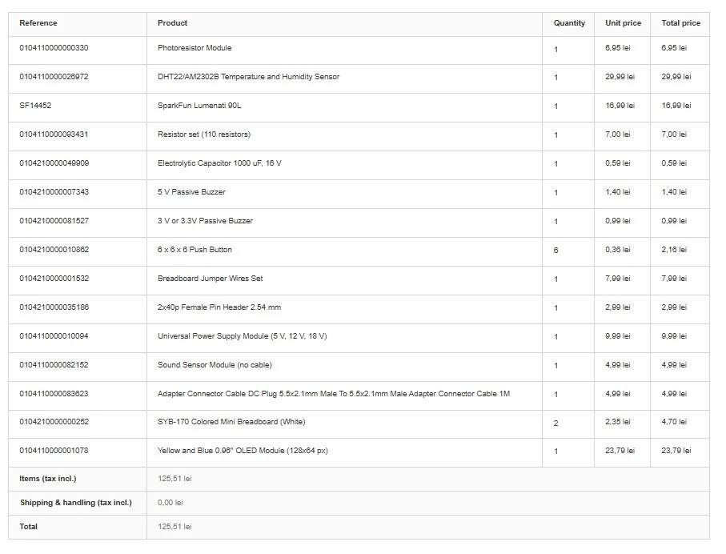
Task: Click the Photoresistor Module product name
Action: (195, 48)
